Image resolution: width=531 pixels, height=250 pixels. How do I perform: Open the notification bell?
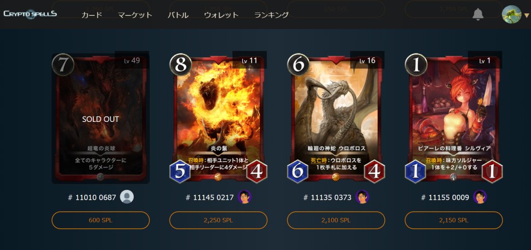click(478, 15)
